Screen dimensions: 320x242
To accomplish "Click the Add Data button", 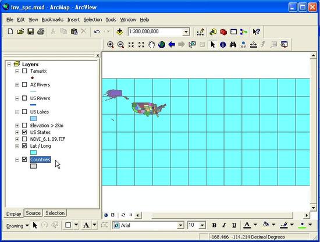I will [x=120, y=31].
